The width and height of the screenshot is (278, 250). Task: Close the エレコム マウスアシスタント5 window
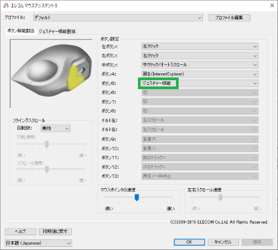click(272, 5)
